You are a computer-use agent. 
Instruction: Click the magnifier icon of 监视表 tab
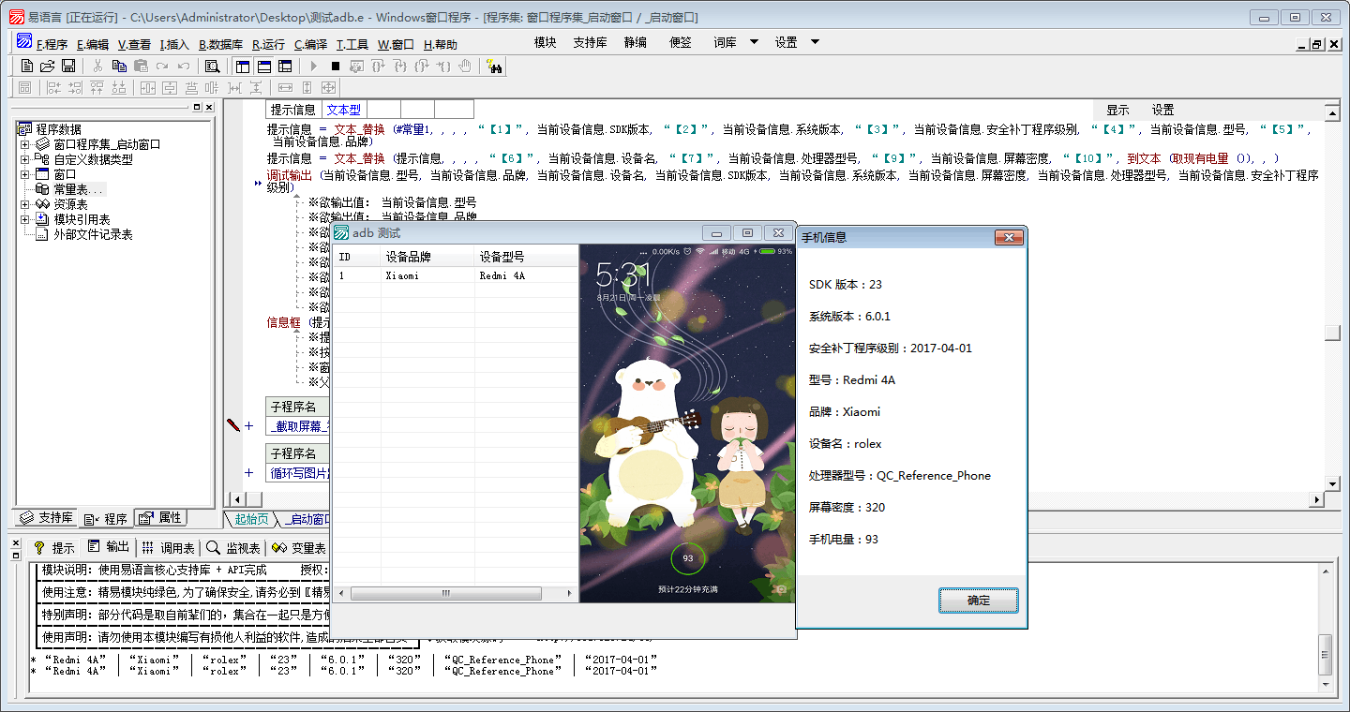[x=214, y=548]
